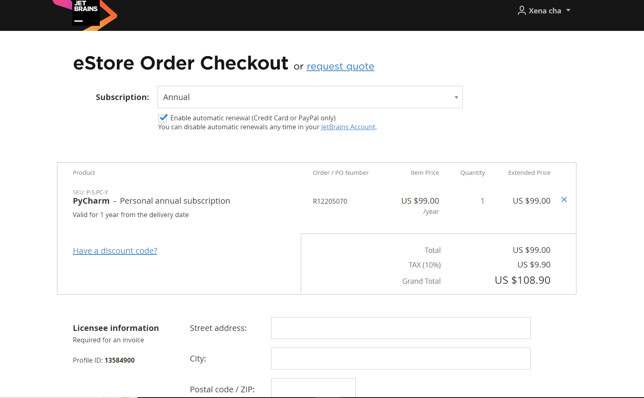This screenshot has height=398, width=644.
Task: Remove PyCharm item with X icon
Action: pos(564,200)
